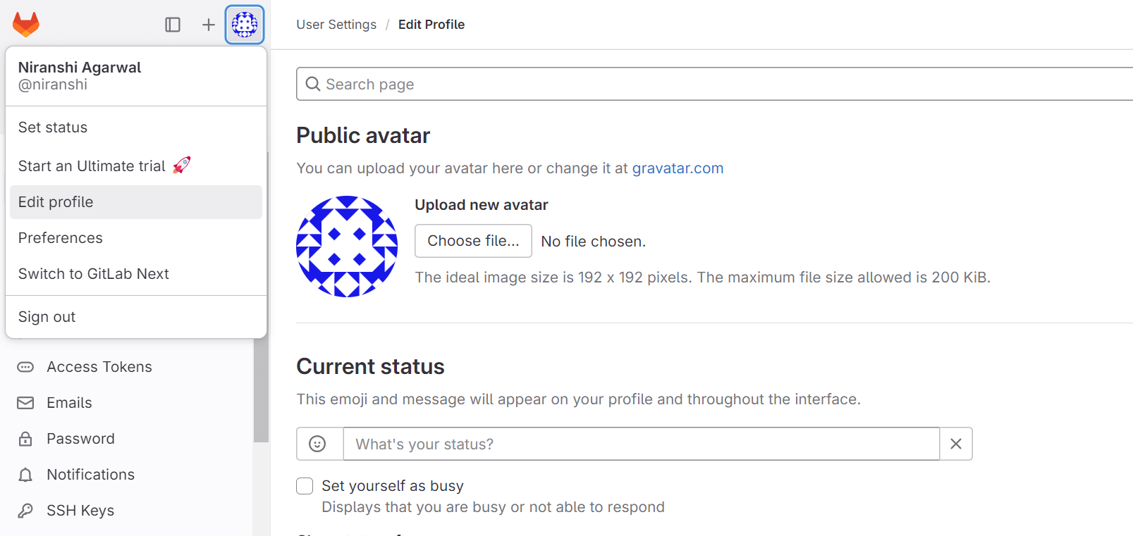Open the SSH Keys settings page
The height and width of the screenshot is (536, 1133).
(80, 511)
